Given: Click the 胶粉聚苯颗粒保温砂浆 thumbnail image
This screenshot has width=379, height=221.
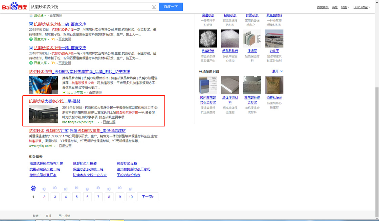Looking at the screenshot, I should click(208, 85).
